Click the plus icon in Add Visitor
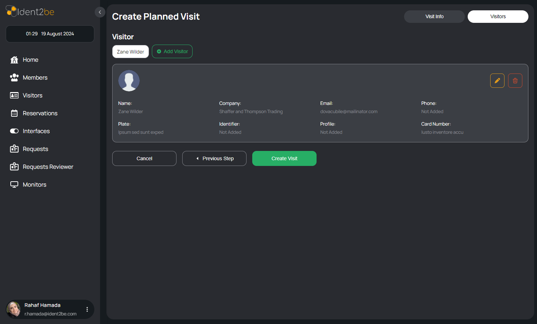This screenshot has height=324, width=537. 159,51
